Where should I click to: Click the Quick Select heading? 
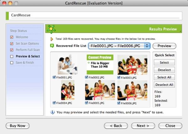pyautogui.click(x=164, y=55)
